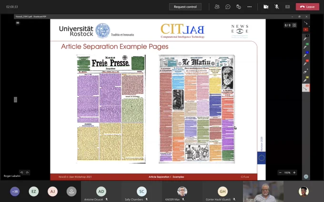Screen dimensions: 324x202
Task: Open the reactions and raise hand menu
Action: coord(238,7)
